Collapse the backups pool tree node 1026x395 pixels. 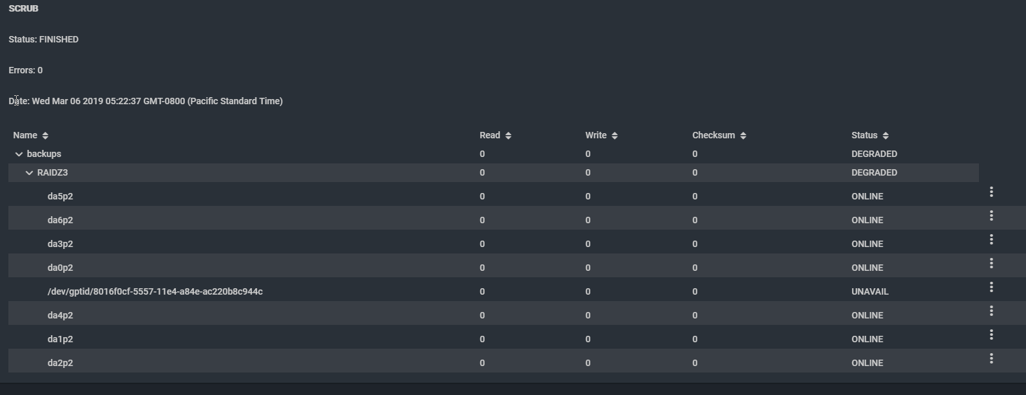19,154
